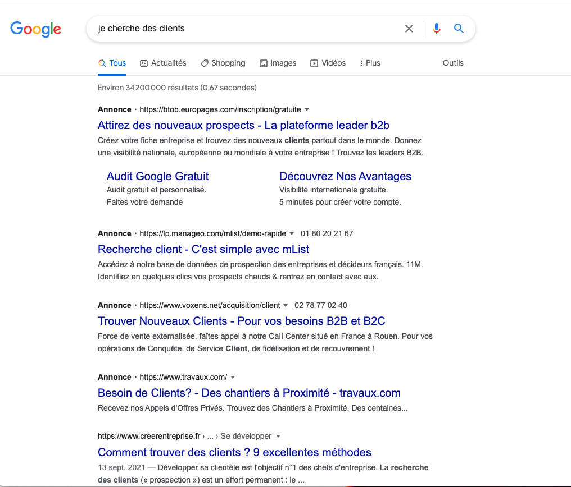Screen dimensions: 571x487
Task: Click 'Visibilité internationale gratuite.' description
Action: coord(334,190)
